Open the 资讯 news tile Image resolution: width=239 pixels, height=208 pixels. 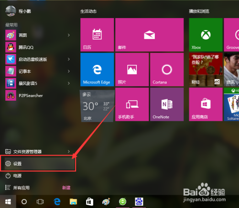tap(231, 70)
